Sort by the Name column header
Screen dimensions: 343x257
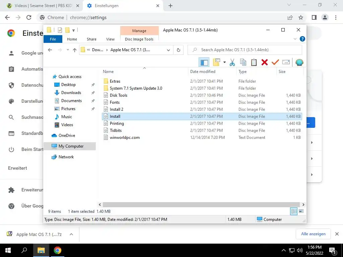[145, 72]
